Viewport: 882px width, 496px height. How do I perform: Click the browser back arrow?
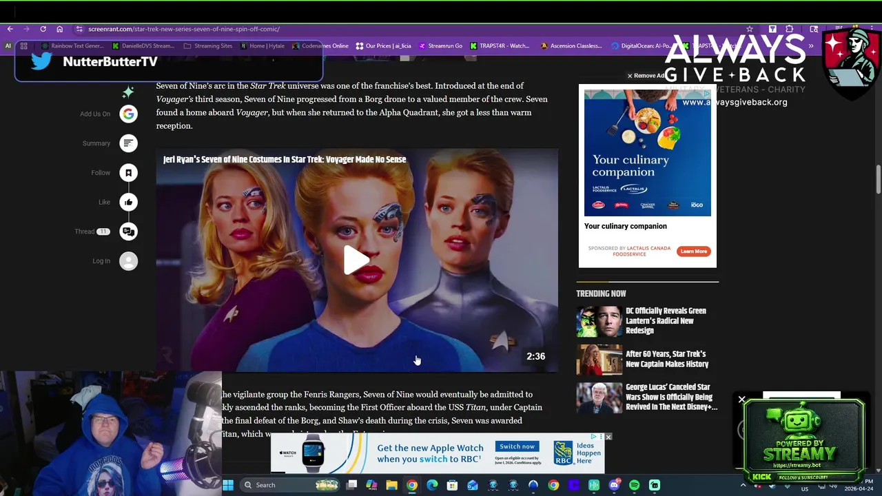pos(10,29)
